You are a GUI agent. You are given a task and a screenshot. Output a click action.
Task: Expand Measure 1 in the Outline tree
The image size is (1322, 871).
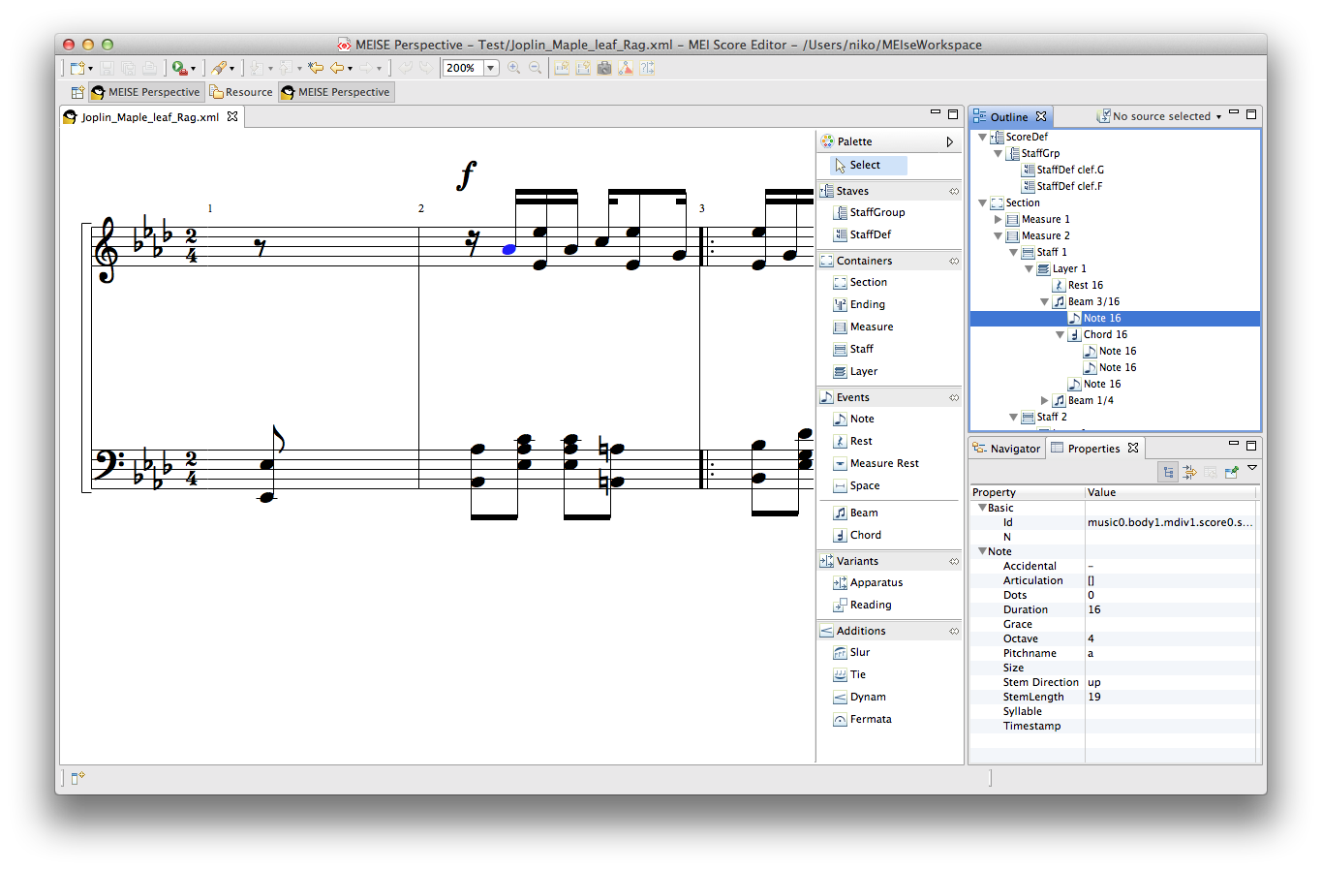pyautogui.click(x=999, y=219)
